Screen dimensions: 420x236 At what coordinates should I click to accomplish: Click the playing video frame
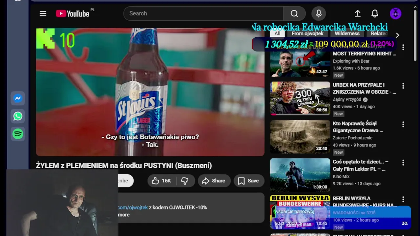pyautogui.click(x=150, y=92)
